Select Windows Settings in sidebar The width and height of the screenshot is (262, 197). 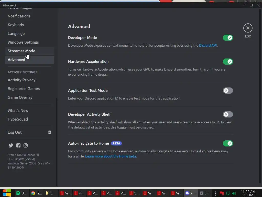pos(30,42)
